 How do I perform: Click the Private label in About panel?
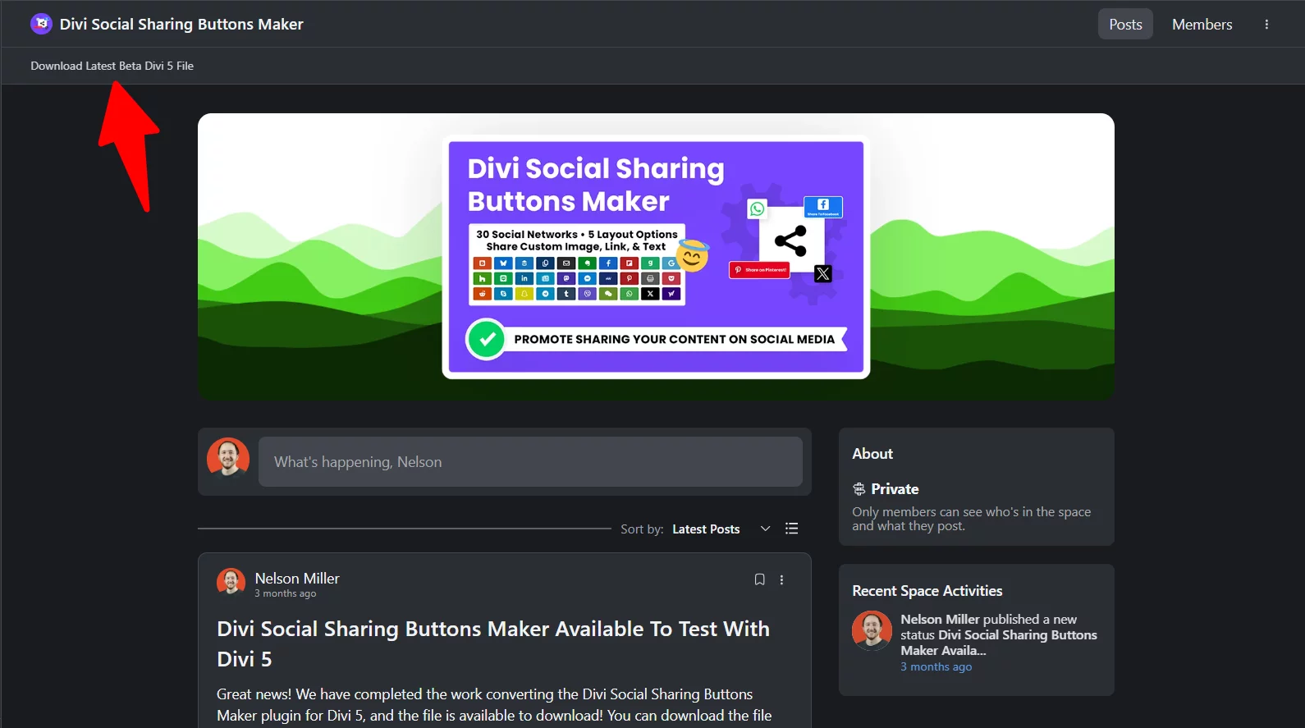(895, 489)
